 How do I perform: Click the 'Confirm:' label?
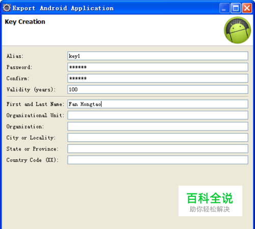[x=18, y=79]
